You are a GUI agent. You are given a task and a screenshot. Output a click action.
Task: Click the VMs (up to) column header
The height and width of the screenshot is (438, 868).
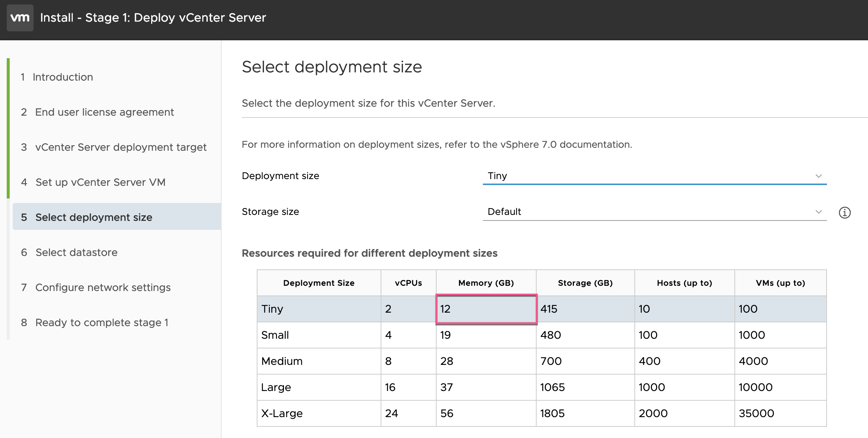[x=780, y=283]
